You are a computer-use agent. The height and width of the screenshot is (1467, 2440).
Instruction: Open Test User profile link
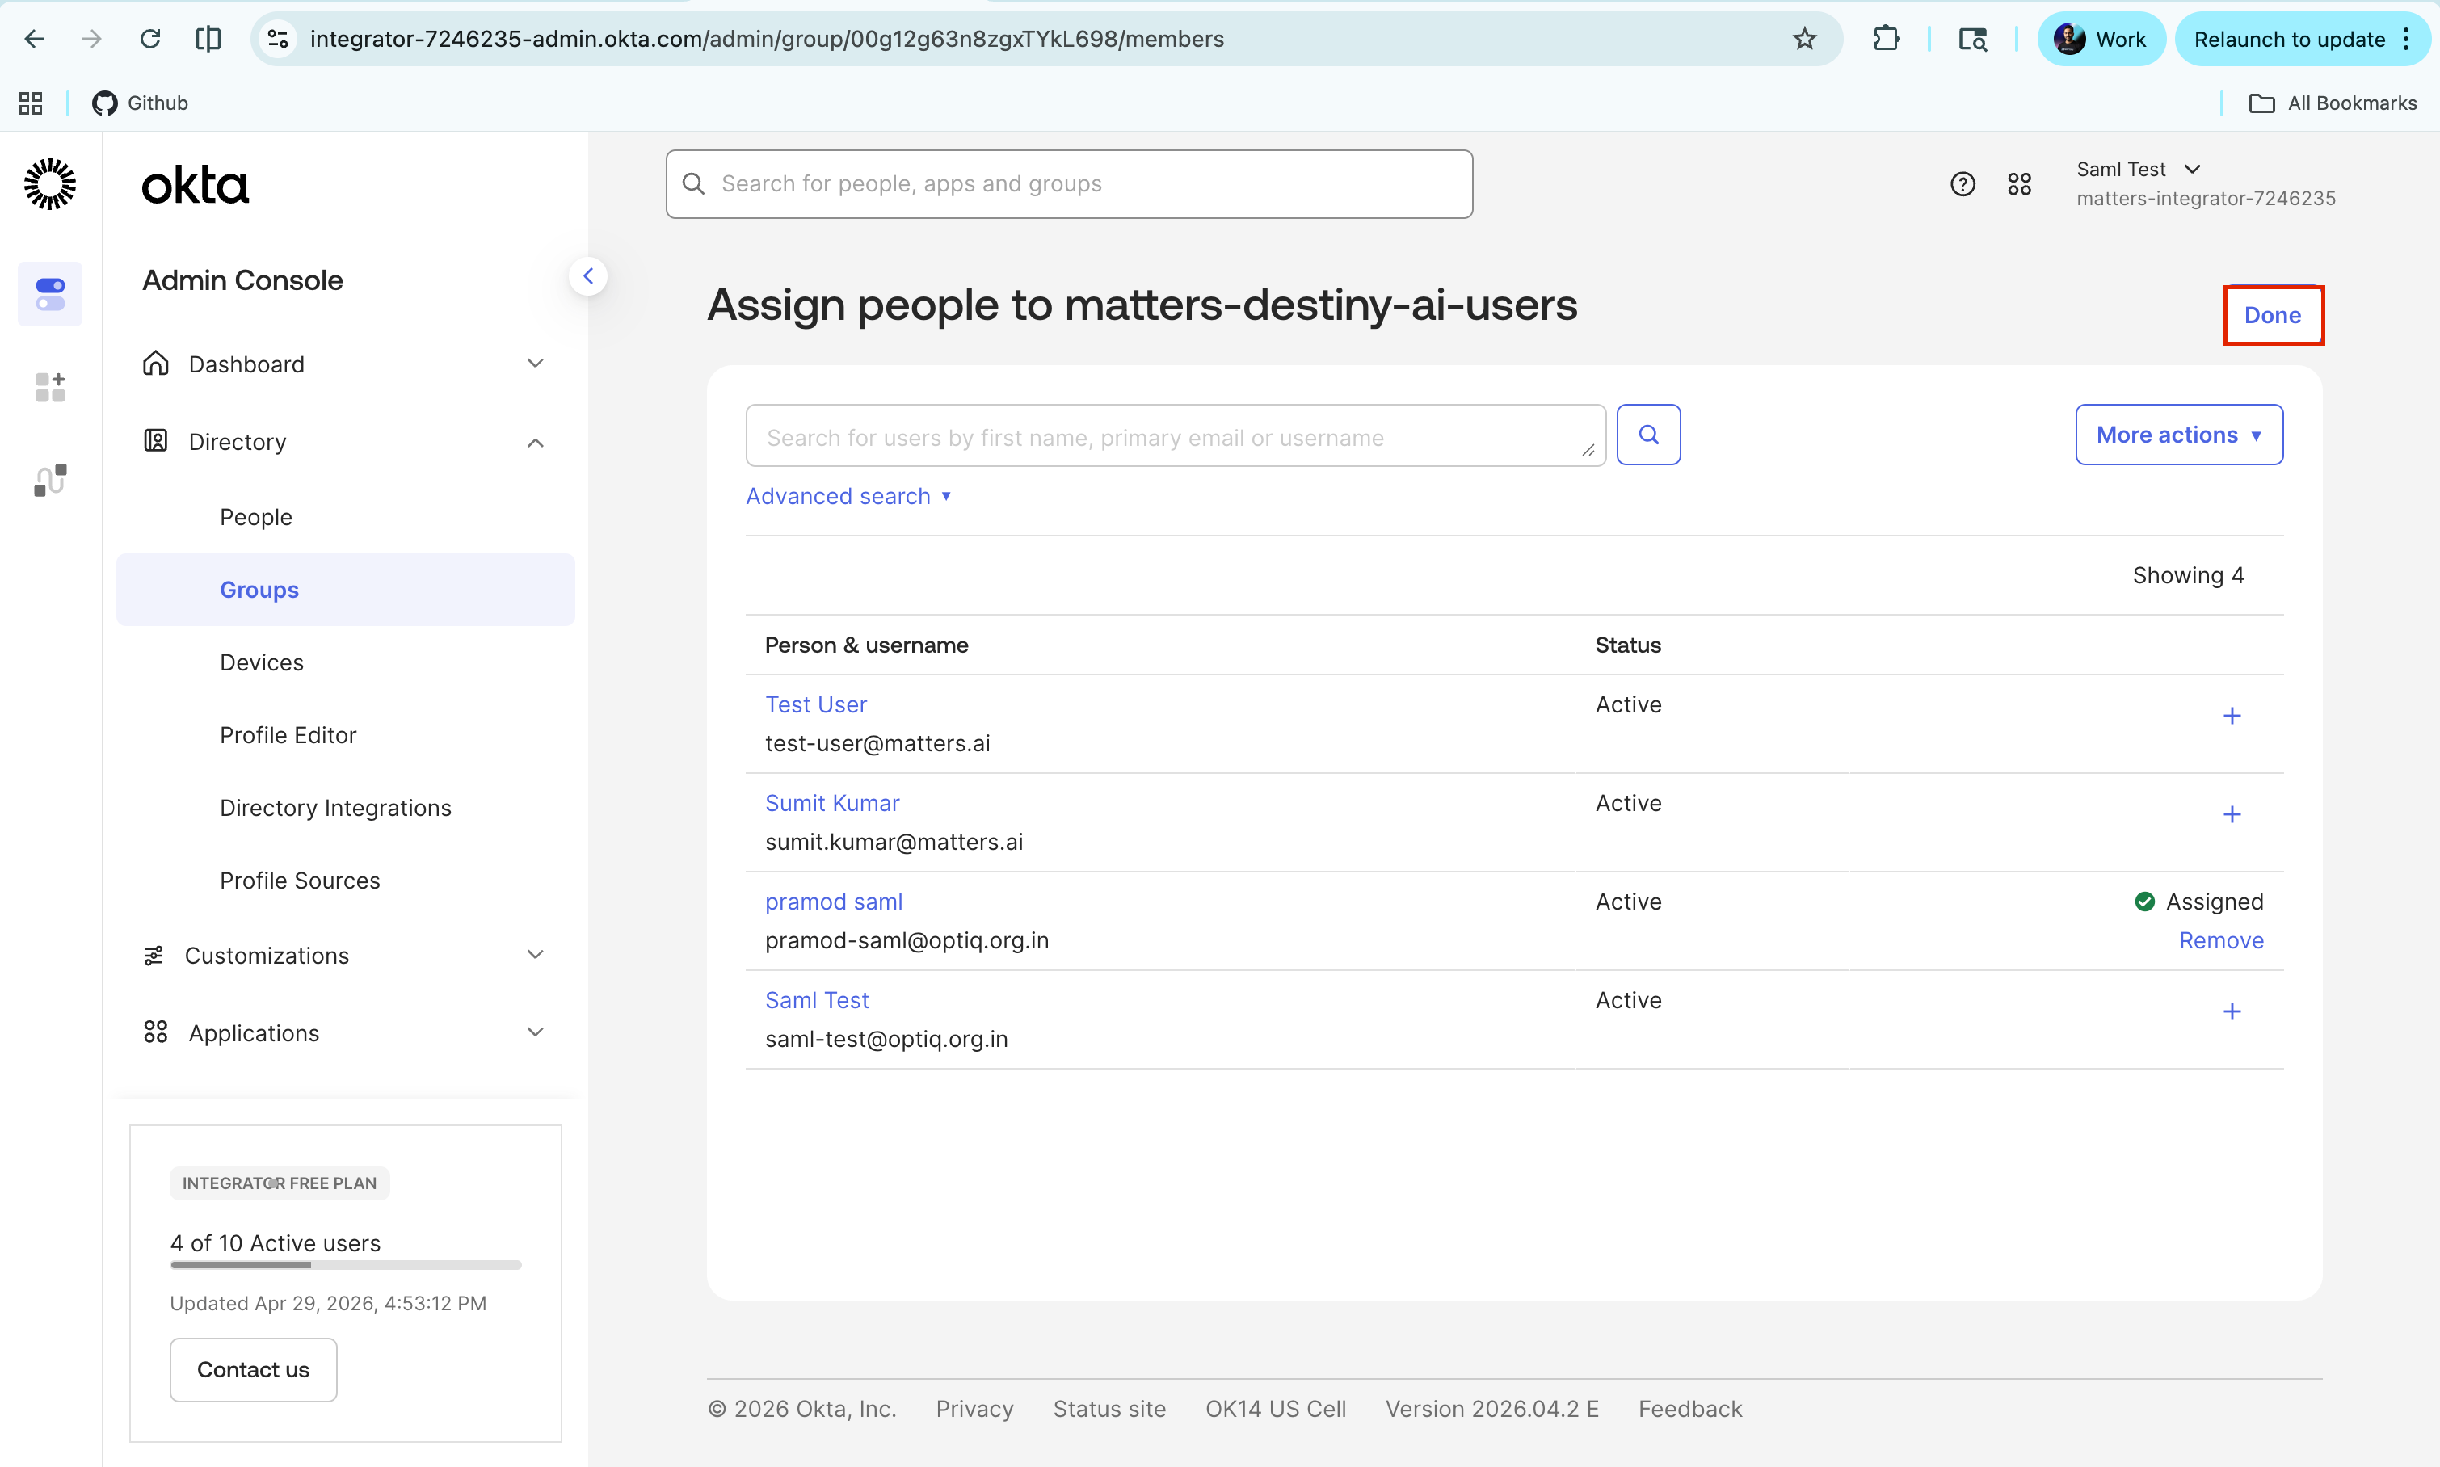(816, 705)
